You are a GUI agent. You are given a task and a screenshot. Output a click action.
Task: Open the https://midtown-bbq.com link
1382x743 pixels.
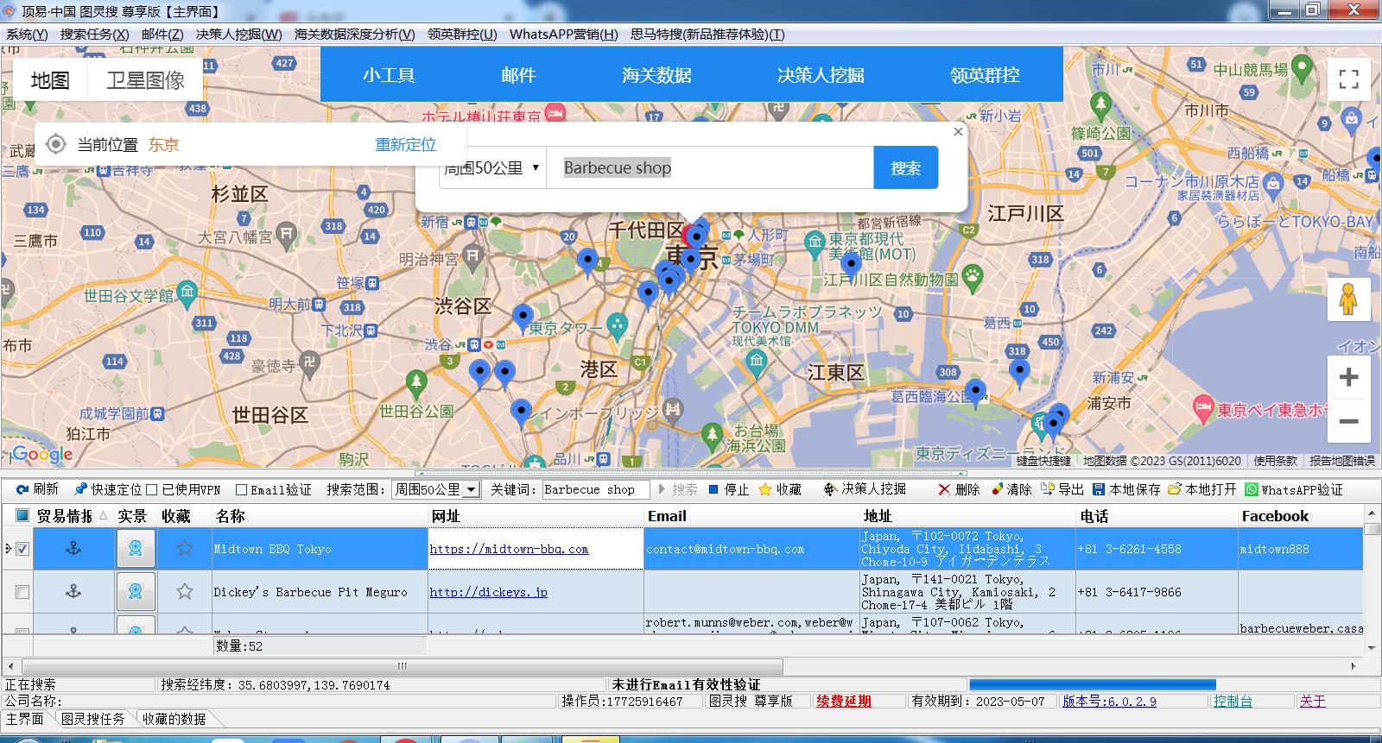click(x=509, y=549)
